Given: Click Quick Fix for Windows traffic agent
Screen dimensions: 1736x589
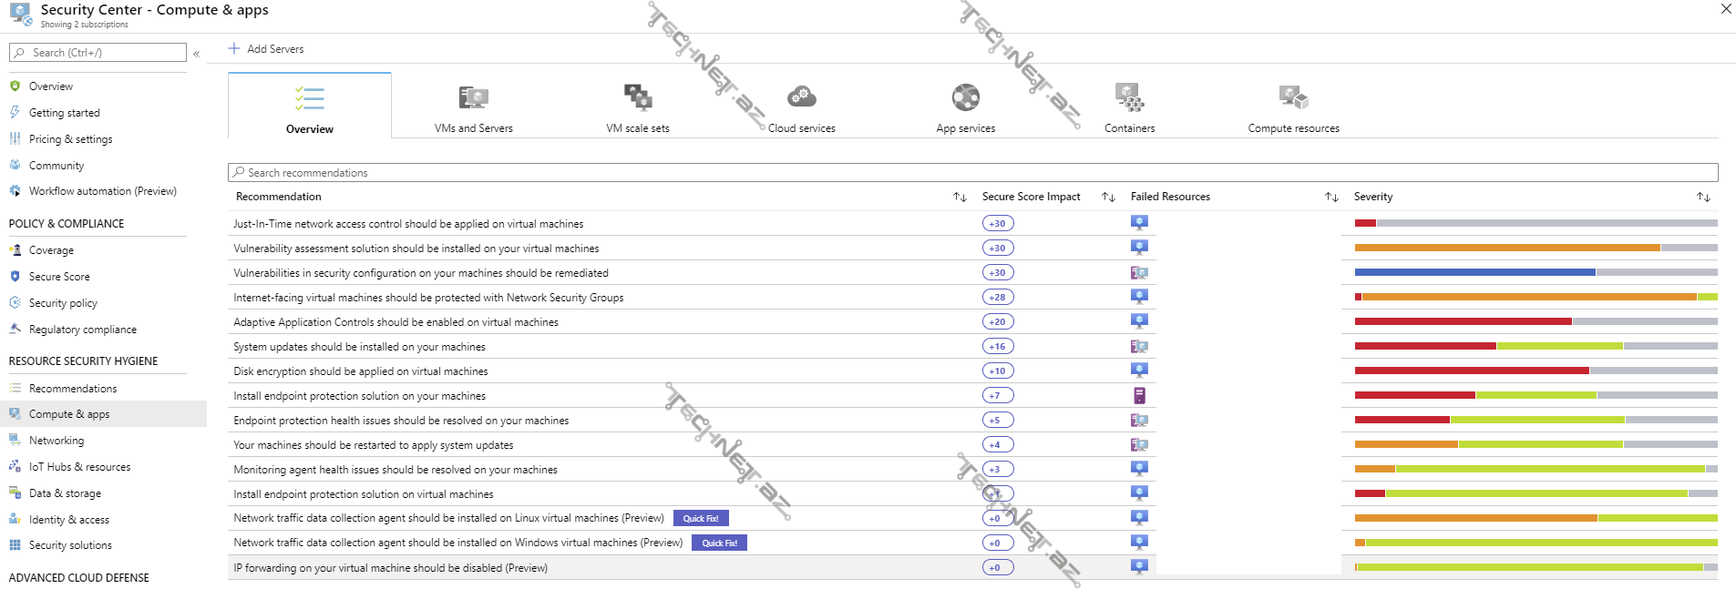Looking at the screenshot, I should pyautogui.click(x=719, y=543).
